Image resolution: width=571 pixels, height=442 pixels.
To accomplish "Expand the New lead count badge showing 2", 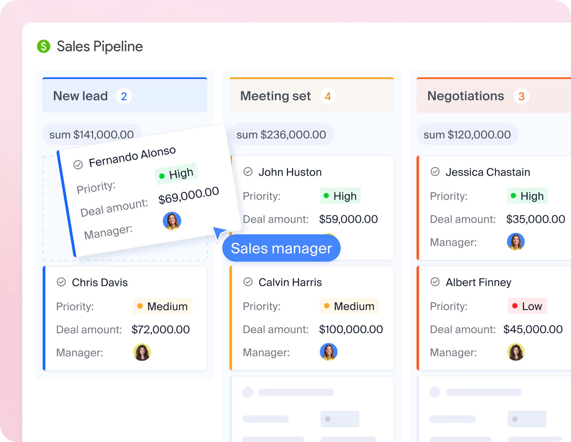I will [124, 96].
